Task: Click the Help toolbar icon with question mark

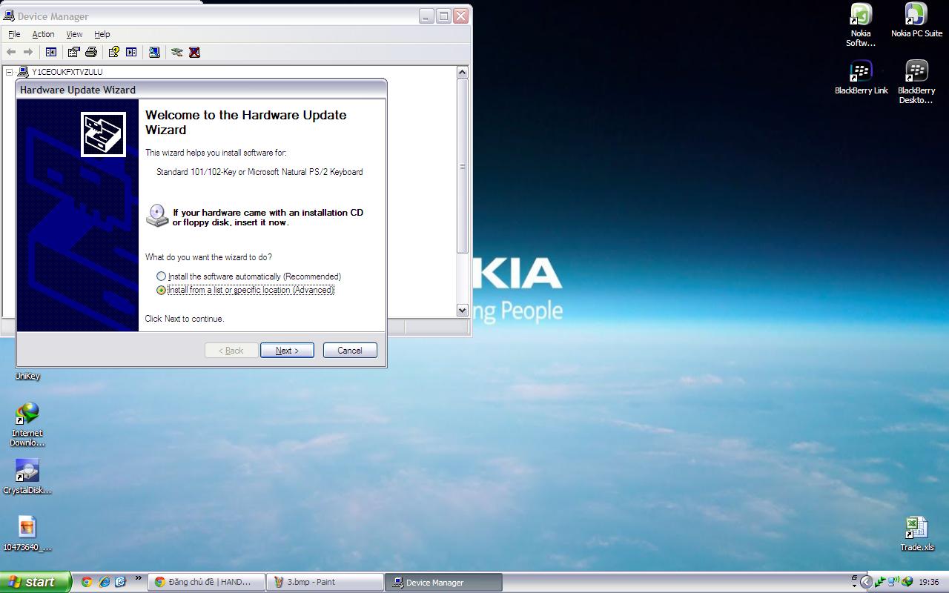Action: tap(113, 52)
